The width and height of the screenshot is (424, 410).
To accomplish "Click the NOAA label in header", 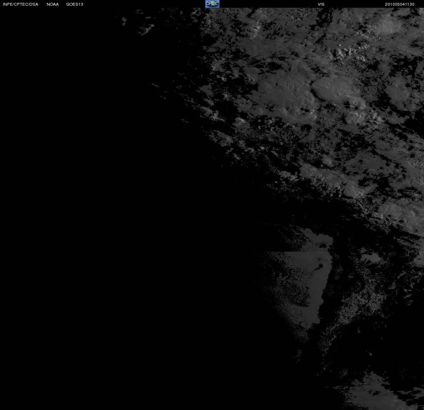I will coord(53,4).
